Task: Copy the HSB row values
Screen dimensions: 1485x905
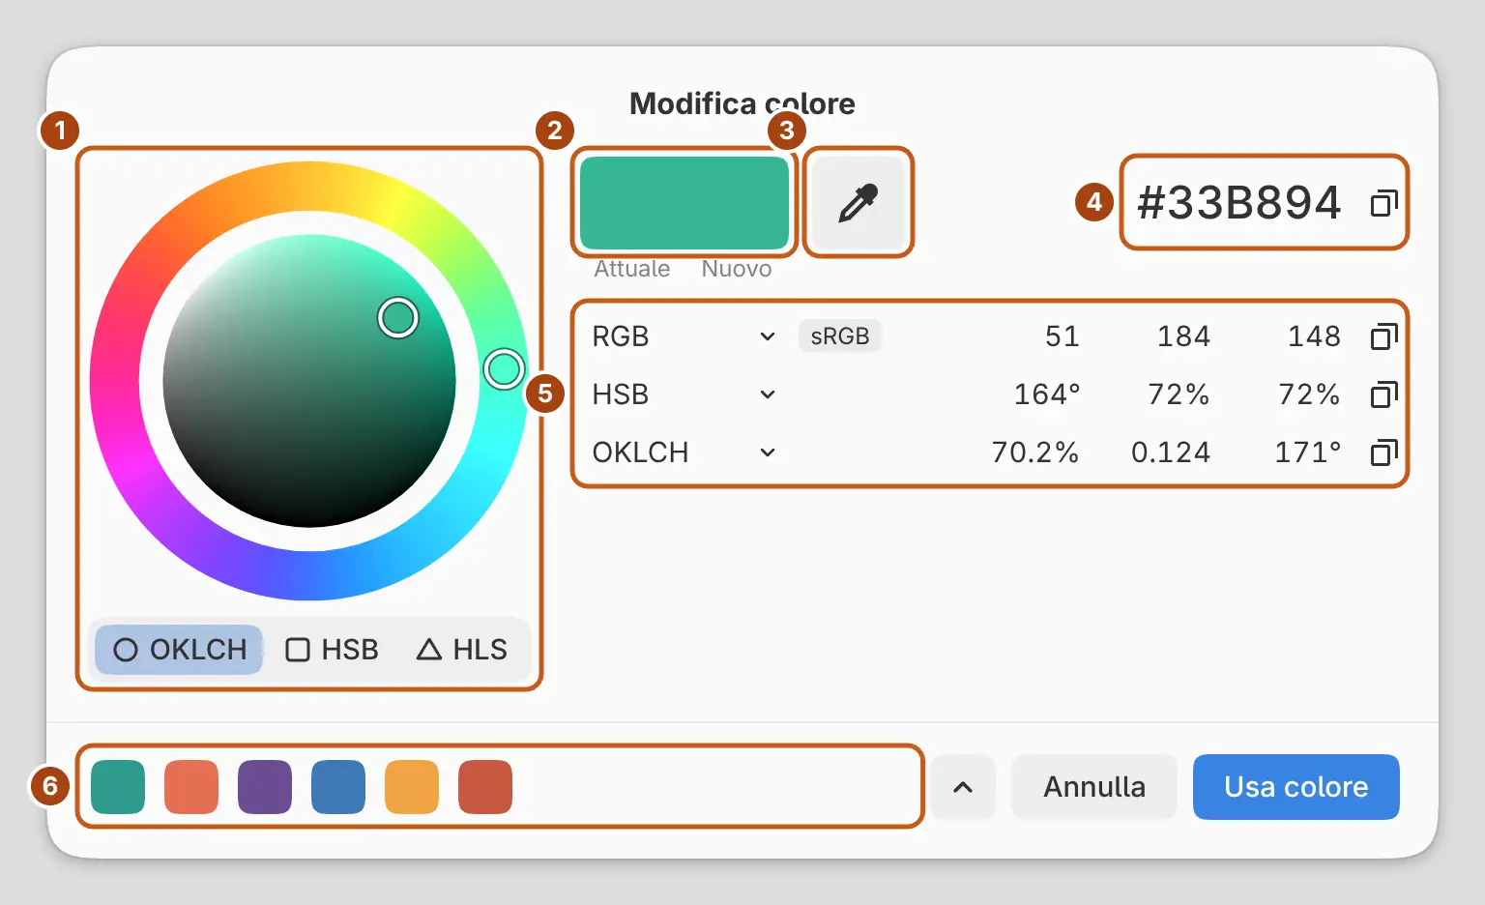Action: coord(1383,394)
